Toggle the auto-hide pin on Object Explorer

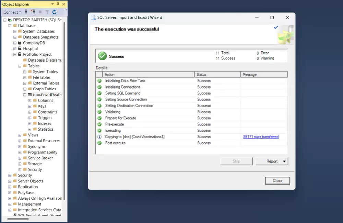click(58, 4)
